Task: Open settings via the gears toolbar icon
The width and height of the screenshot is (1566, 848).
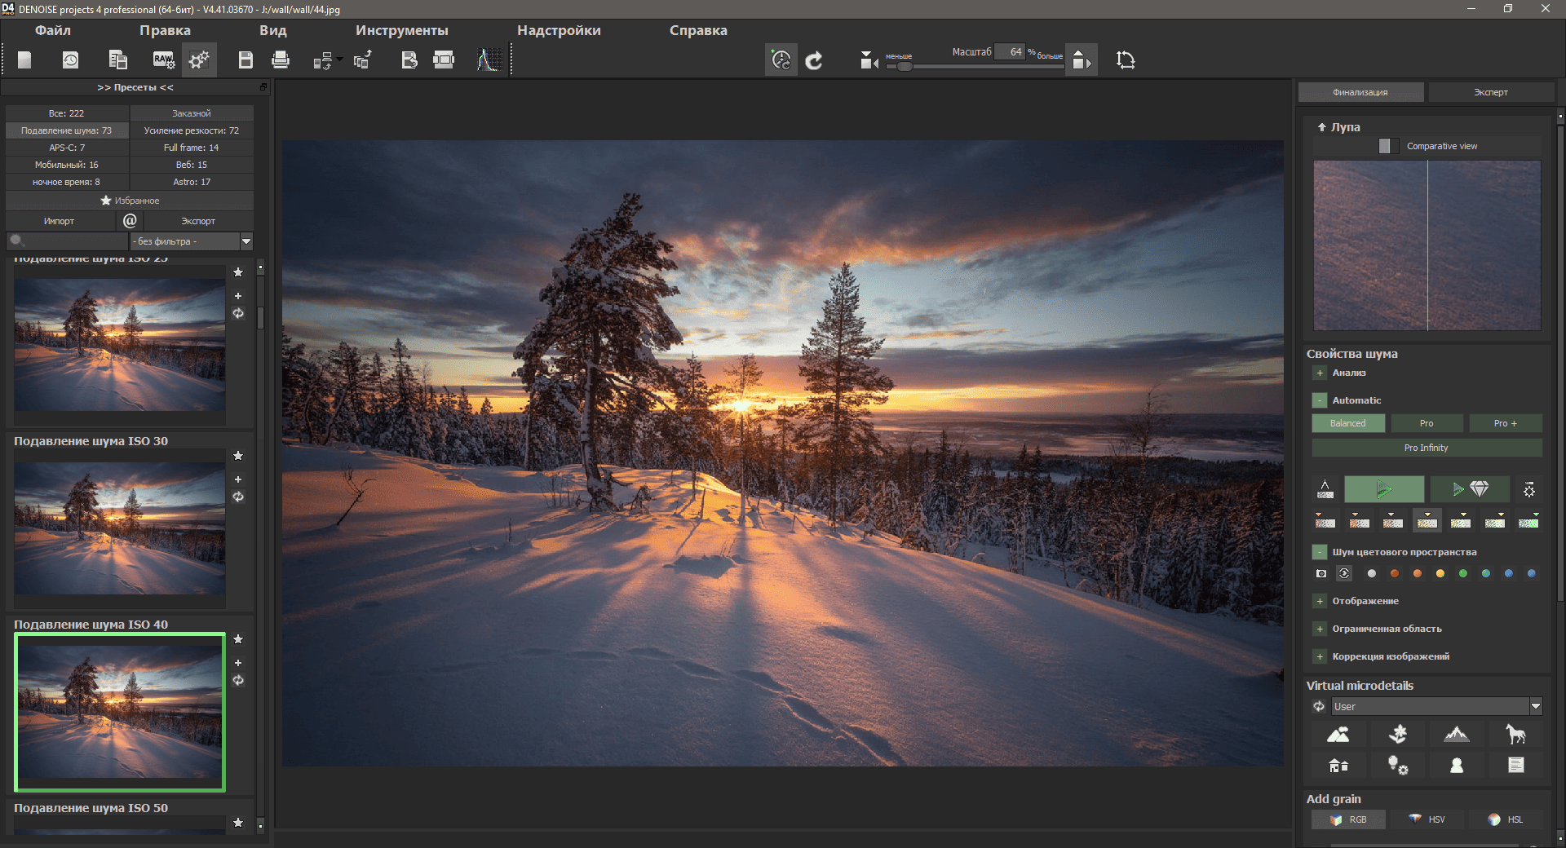Action: pyautogui.click(x=199, y=60)
